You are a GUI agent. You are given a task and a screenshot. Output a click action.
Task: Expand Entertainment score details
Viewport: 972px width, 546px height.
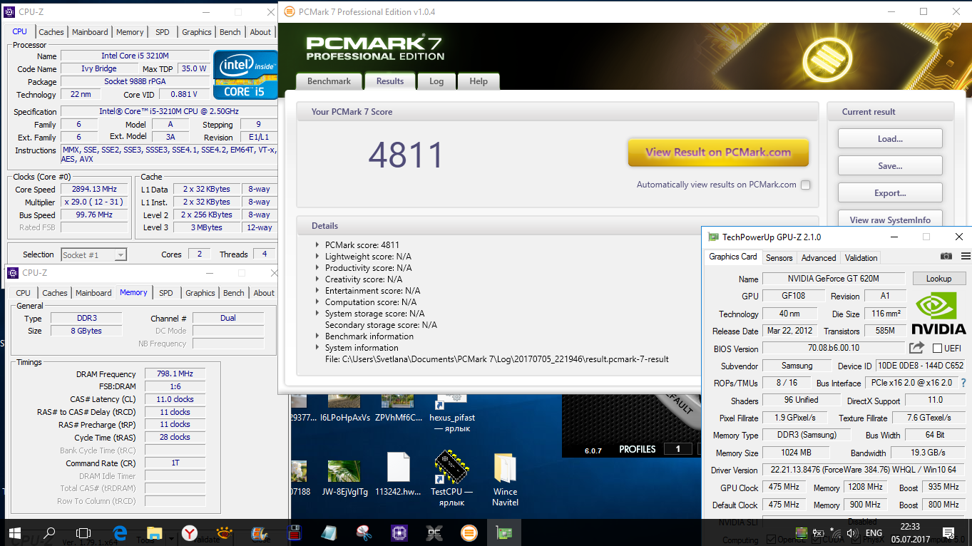[x=317, y=290]
